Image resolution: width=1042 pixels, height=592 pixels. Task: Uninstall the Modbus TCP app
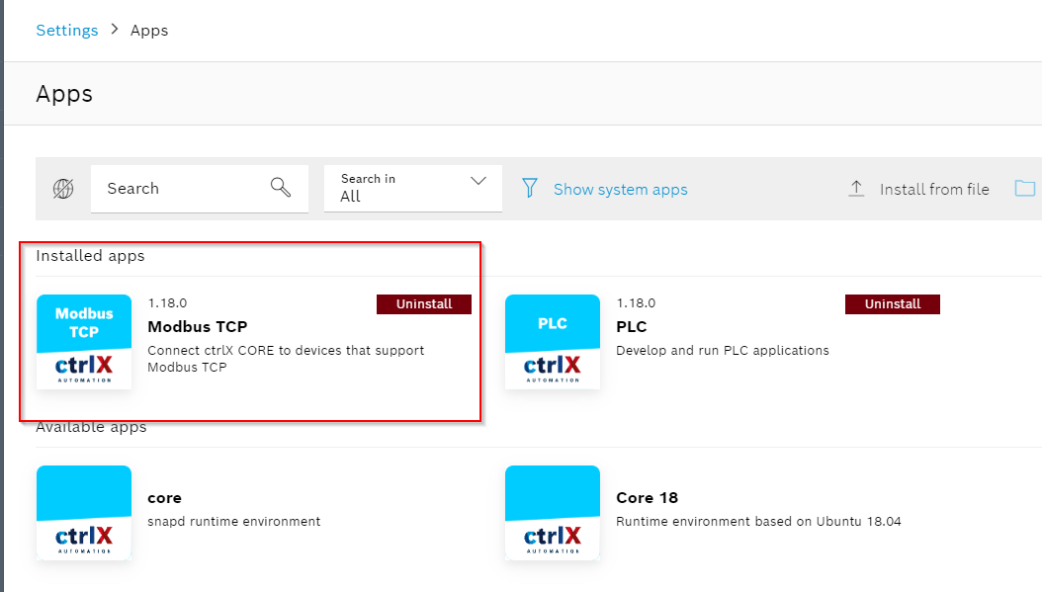(424, 304)
